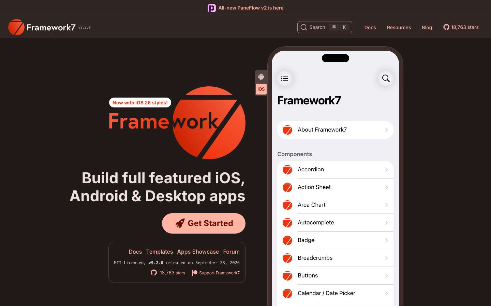The height and width of the screenshot is (306, 491).
Task: Click the Badge row's icon
Action: 287,240
